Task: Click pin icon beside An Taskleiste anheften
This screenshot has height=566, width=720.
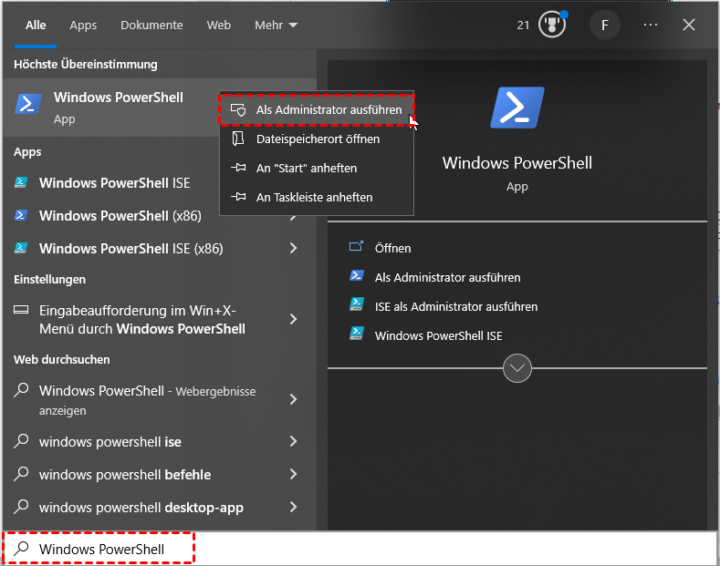Action: tap(239, 197)
